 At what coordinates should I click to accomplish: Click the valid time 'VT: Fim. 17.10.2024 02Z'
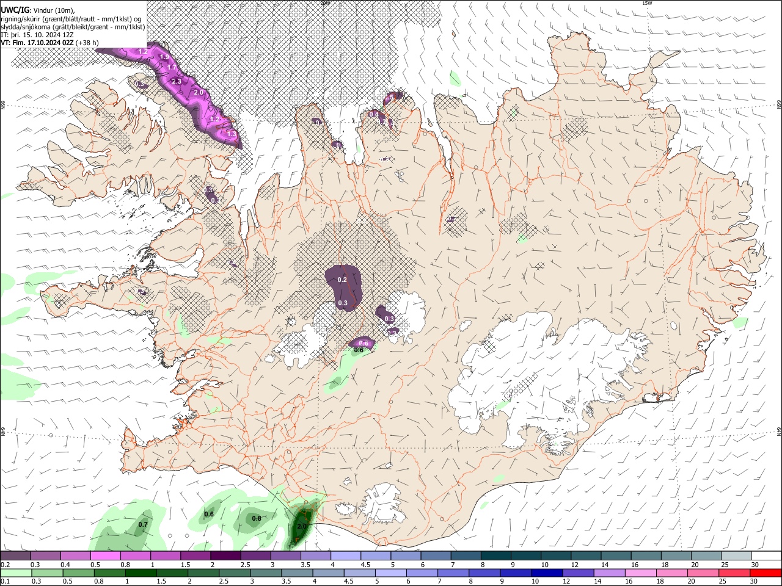[x=38, y=43]
